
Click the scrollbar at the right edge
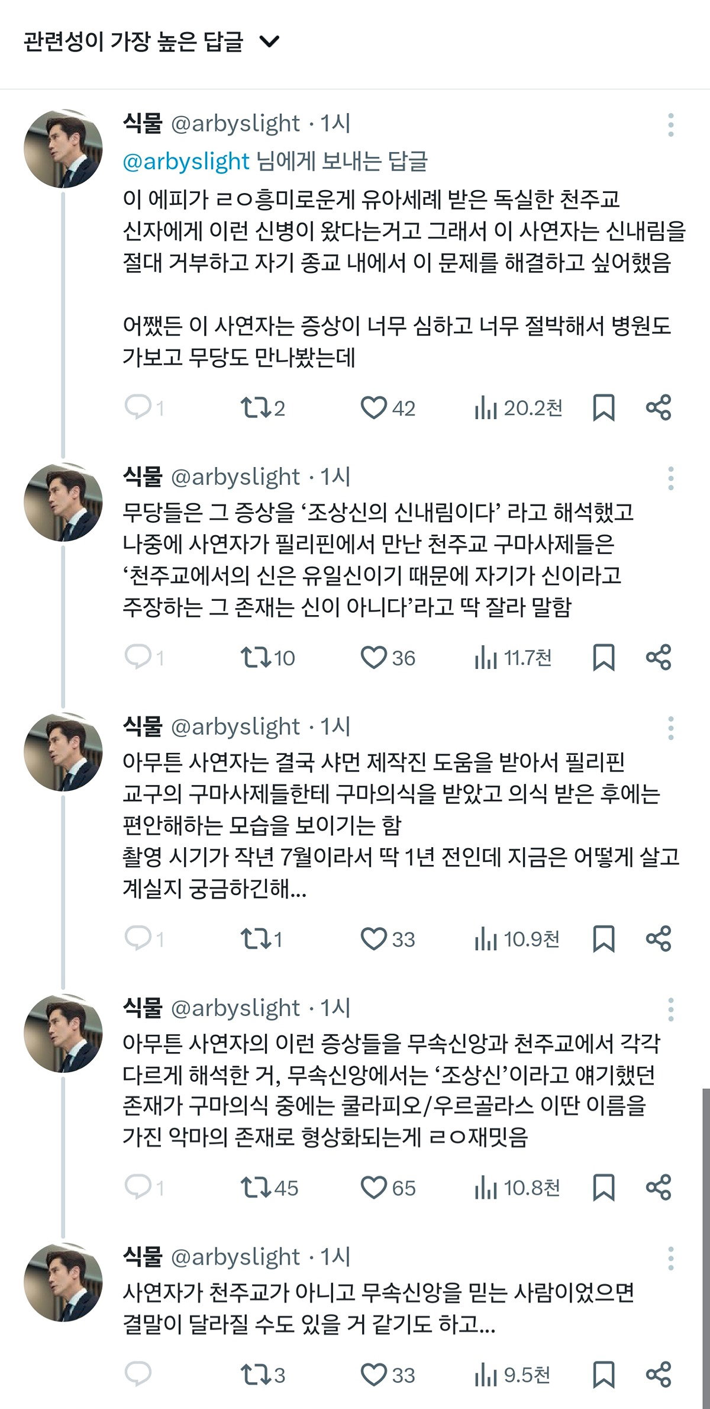705,1243
